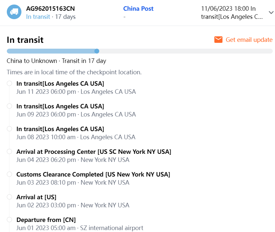Click the Jun 11 In transit checkpoint marker
This screenshot has height=232, width=275.
(x=9, y=83)
